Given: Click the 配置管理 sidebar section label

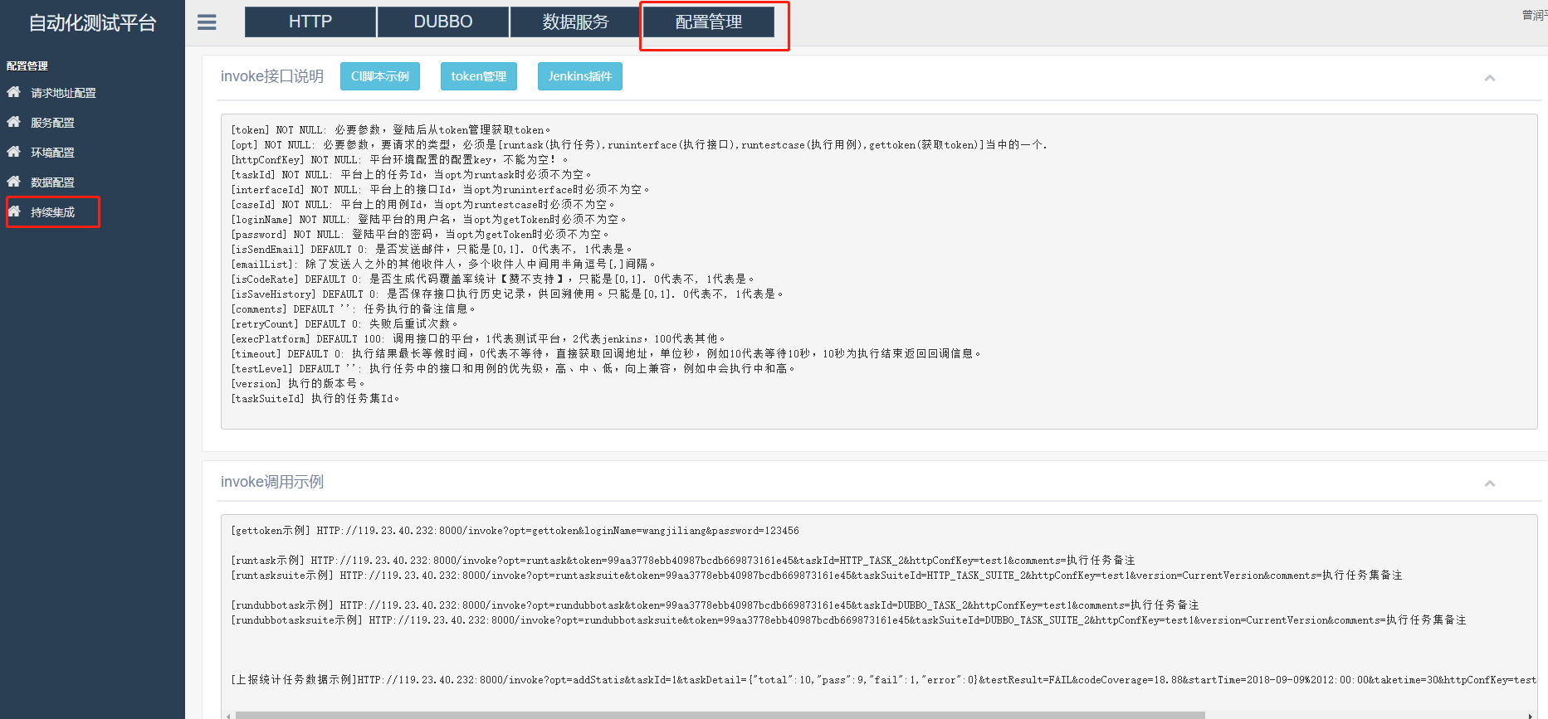Looking at the screenshot, I should pyautogui.click(x=27, y=66).
